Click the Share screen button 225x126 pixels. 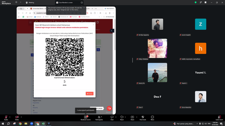(x=132, y=118)
